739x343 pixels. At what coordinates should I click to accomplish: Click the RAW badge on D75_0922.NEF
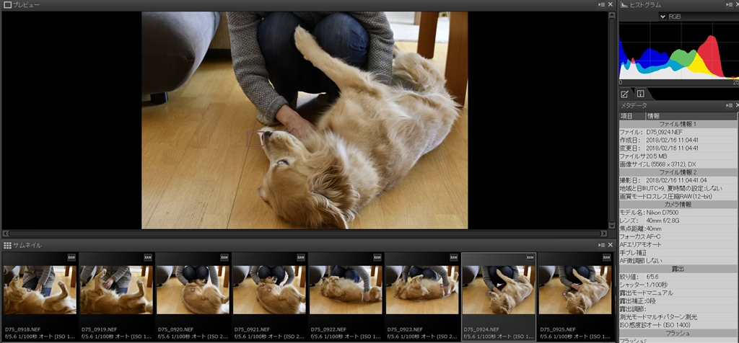tap(377, 257)
